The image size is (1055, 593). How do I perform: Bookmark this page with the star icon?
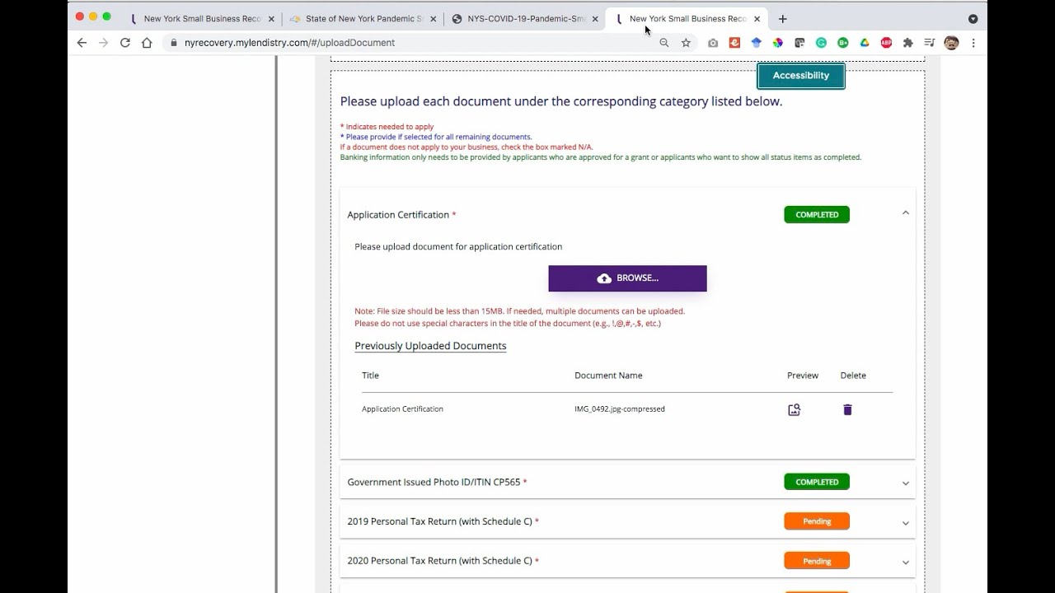tap(686, 43)
